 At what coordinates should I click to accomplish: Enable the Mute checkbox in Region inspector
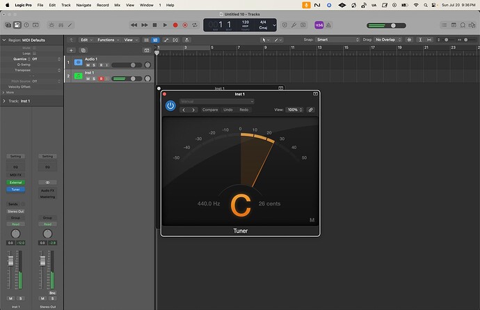pyautogui.click(x=34, y=48)
